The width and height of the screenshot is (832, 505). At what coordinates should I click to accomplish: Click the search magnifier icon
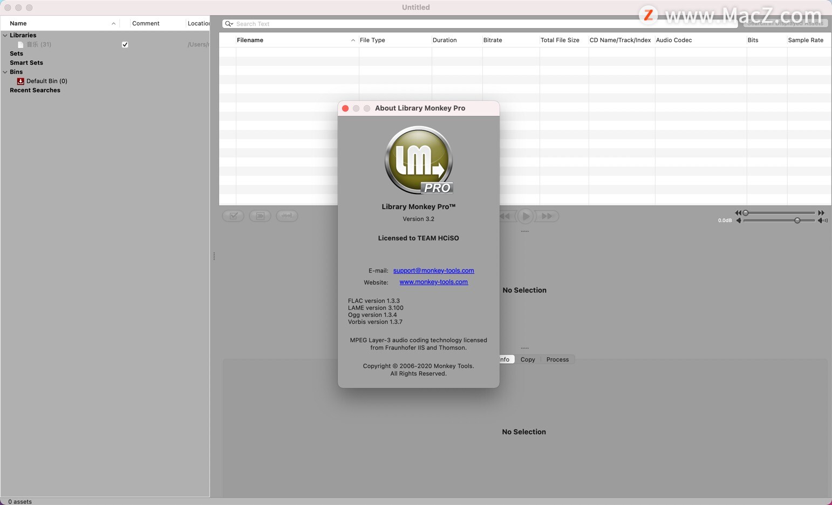tap(229, 24)
